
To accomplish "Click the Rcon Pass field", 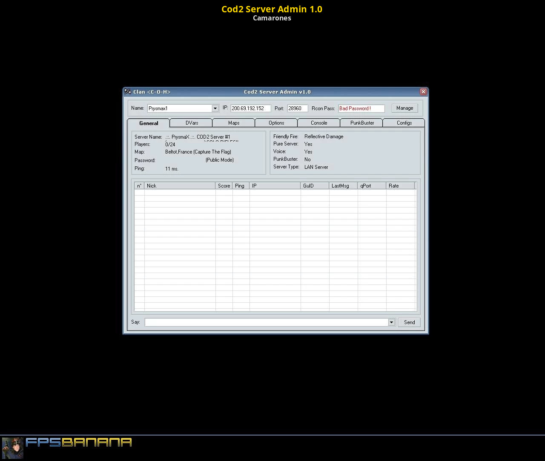I will pyautogui.click(x=361, y=108).
